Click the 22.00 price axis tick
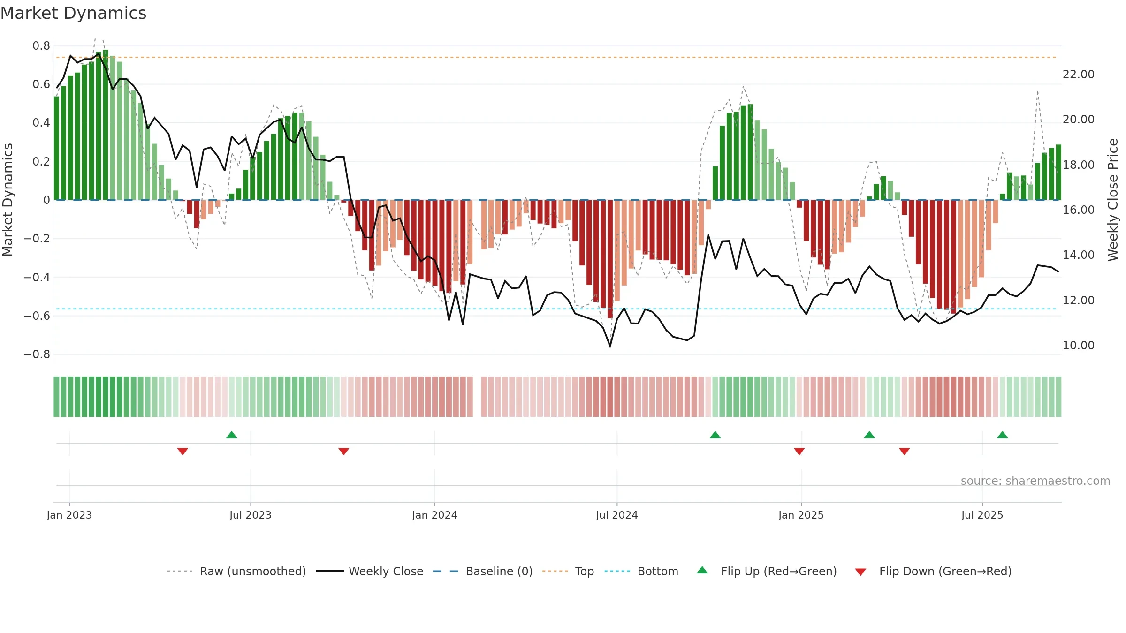The width and height of the screenshot is (1126, 633). (1079, 75)
